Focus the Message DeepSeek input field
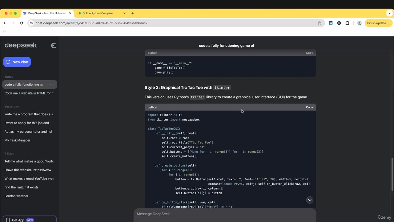394x222 pixels. pyautogui.click(x=225, y=214)
